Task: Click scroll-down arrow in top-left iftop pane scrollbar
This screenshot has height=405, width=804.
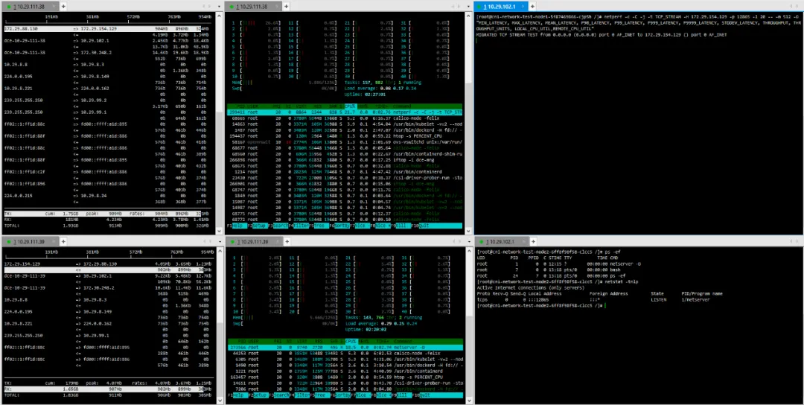Action: [220, 232]
